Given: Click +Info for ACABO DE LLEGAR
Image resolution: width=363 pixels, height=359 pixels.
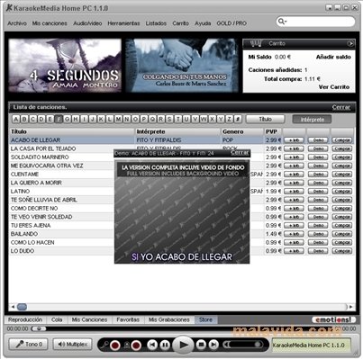Looking at the screenshot, I should [294, 140].
